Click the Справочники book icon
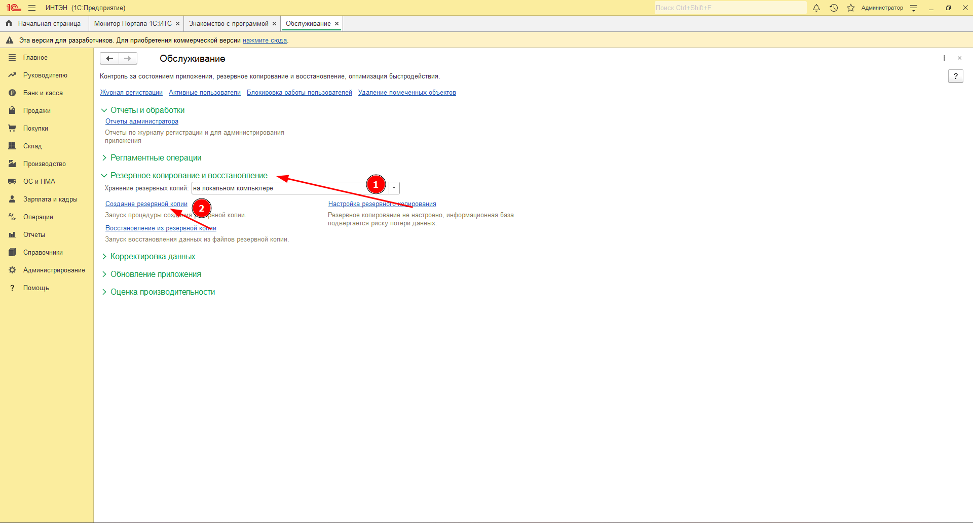The height and width of the screenshot is (523, 973). pyautogui.click(x=12, y=253)
